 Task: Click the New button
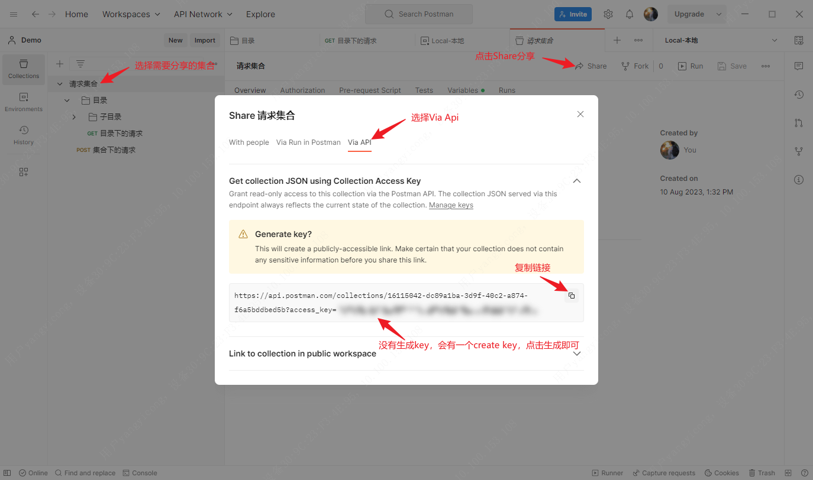(x=176, y=40)
